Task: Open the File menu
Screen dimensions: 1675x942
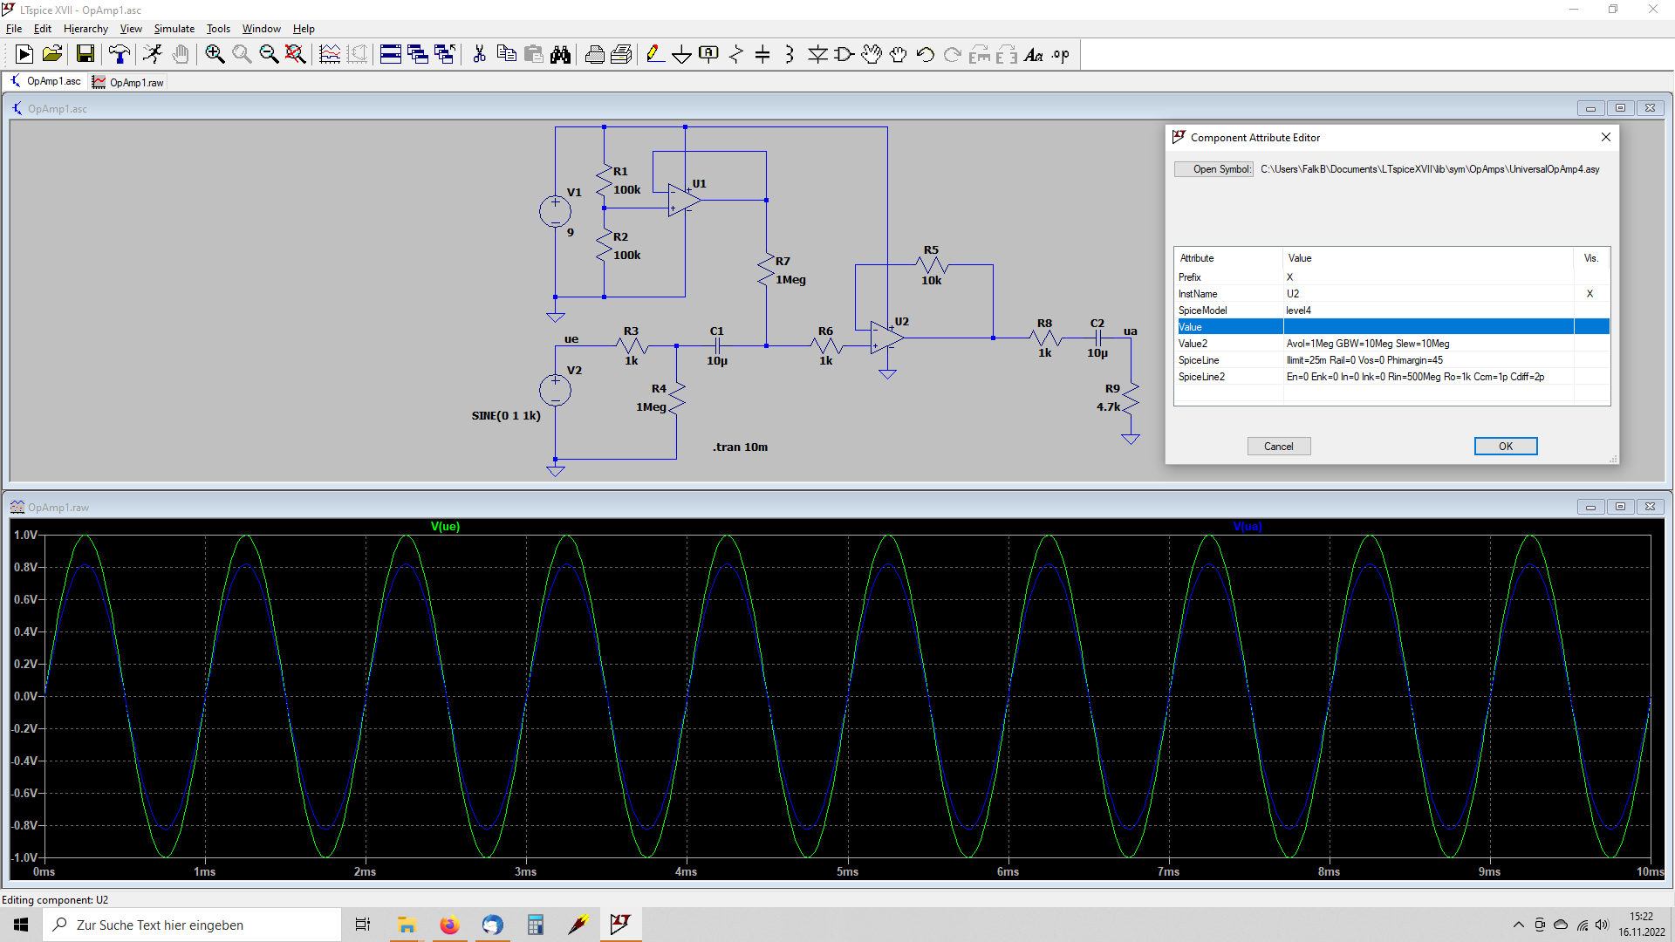Action: pyautogui.click(x=14, y=29)
